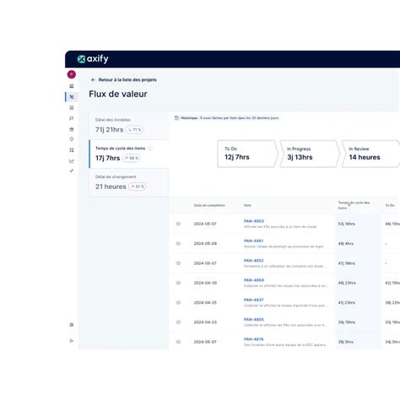Click the settings gear icon at sidebar bottom
Image resolution: width=400 pixels, height=400 pixels.
(72, 325)
